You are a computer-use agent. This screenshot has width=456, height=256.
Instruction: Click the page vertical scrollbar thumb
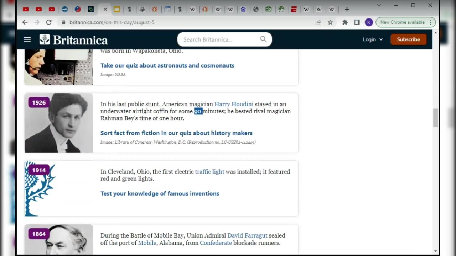coord(436,118)
